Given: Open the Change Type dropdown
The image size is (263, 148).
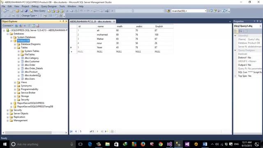Looking at the screenshot, I should 29,16.
